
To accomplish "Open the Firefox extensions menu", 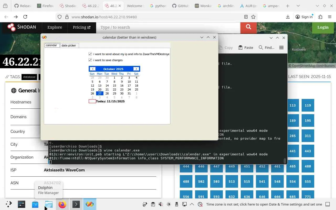I will [x=320, y=17].
